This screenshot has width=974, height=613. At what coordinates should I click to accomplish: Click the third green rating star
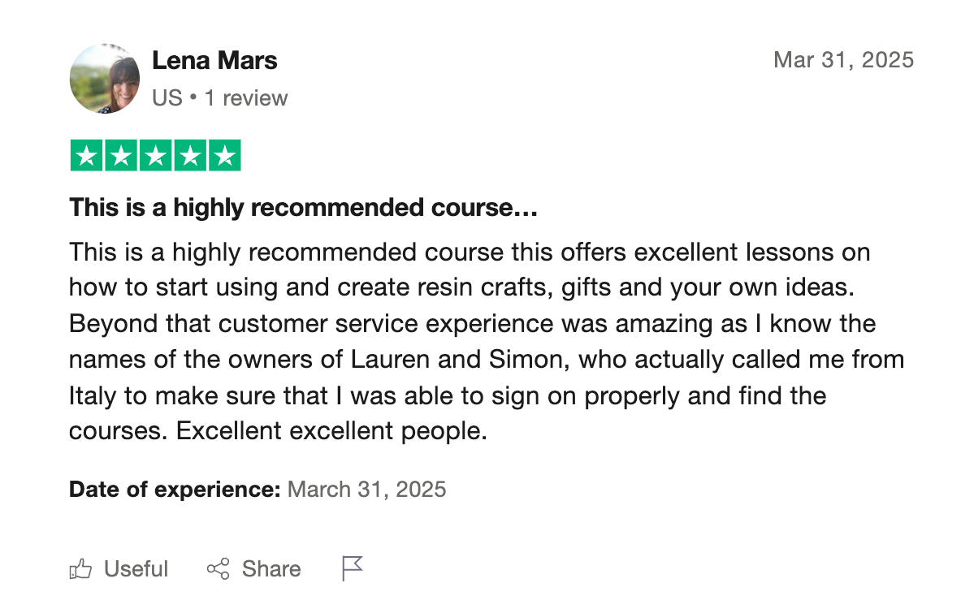tap(156, 155)
